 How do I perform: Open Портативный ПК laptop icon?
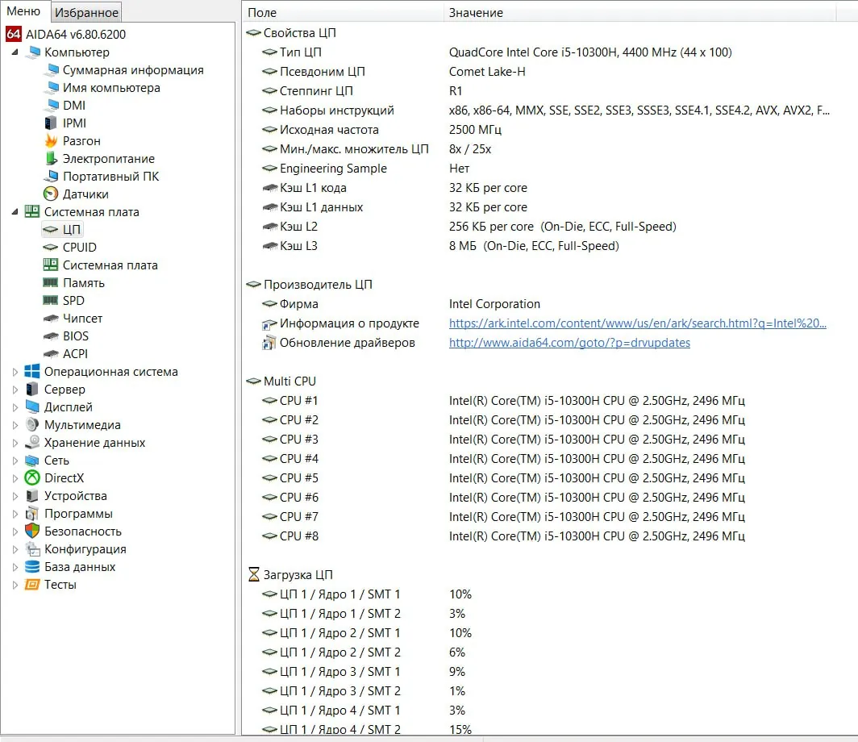click(x=51, y=176)
